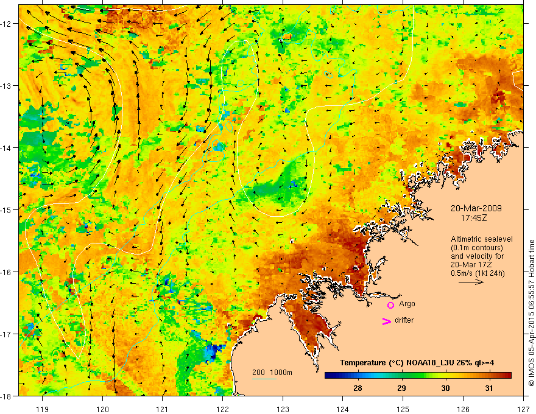Click the magenta Argo circle legend marker
Screen dimensions: 536x414
(x=390, y=305)
